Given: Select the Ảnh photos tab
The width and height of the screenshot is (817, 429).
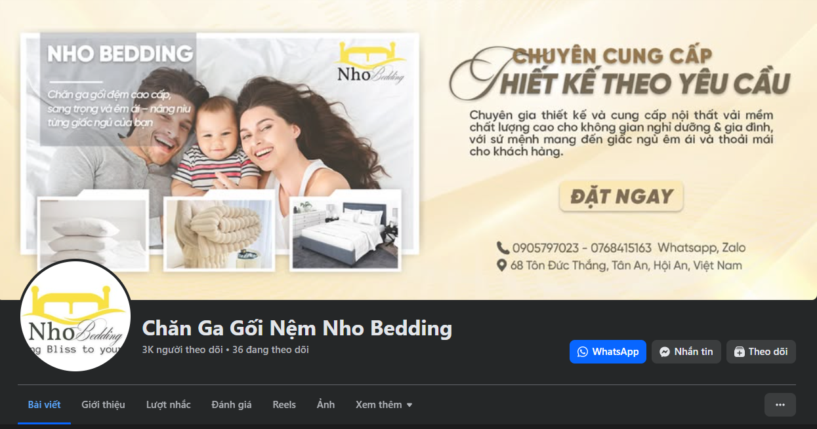Looking at the screenshot, I should pyautogui.click(x=325, y=405).
